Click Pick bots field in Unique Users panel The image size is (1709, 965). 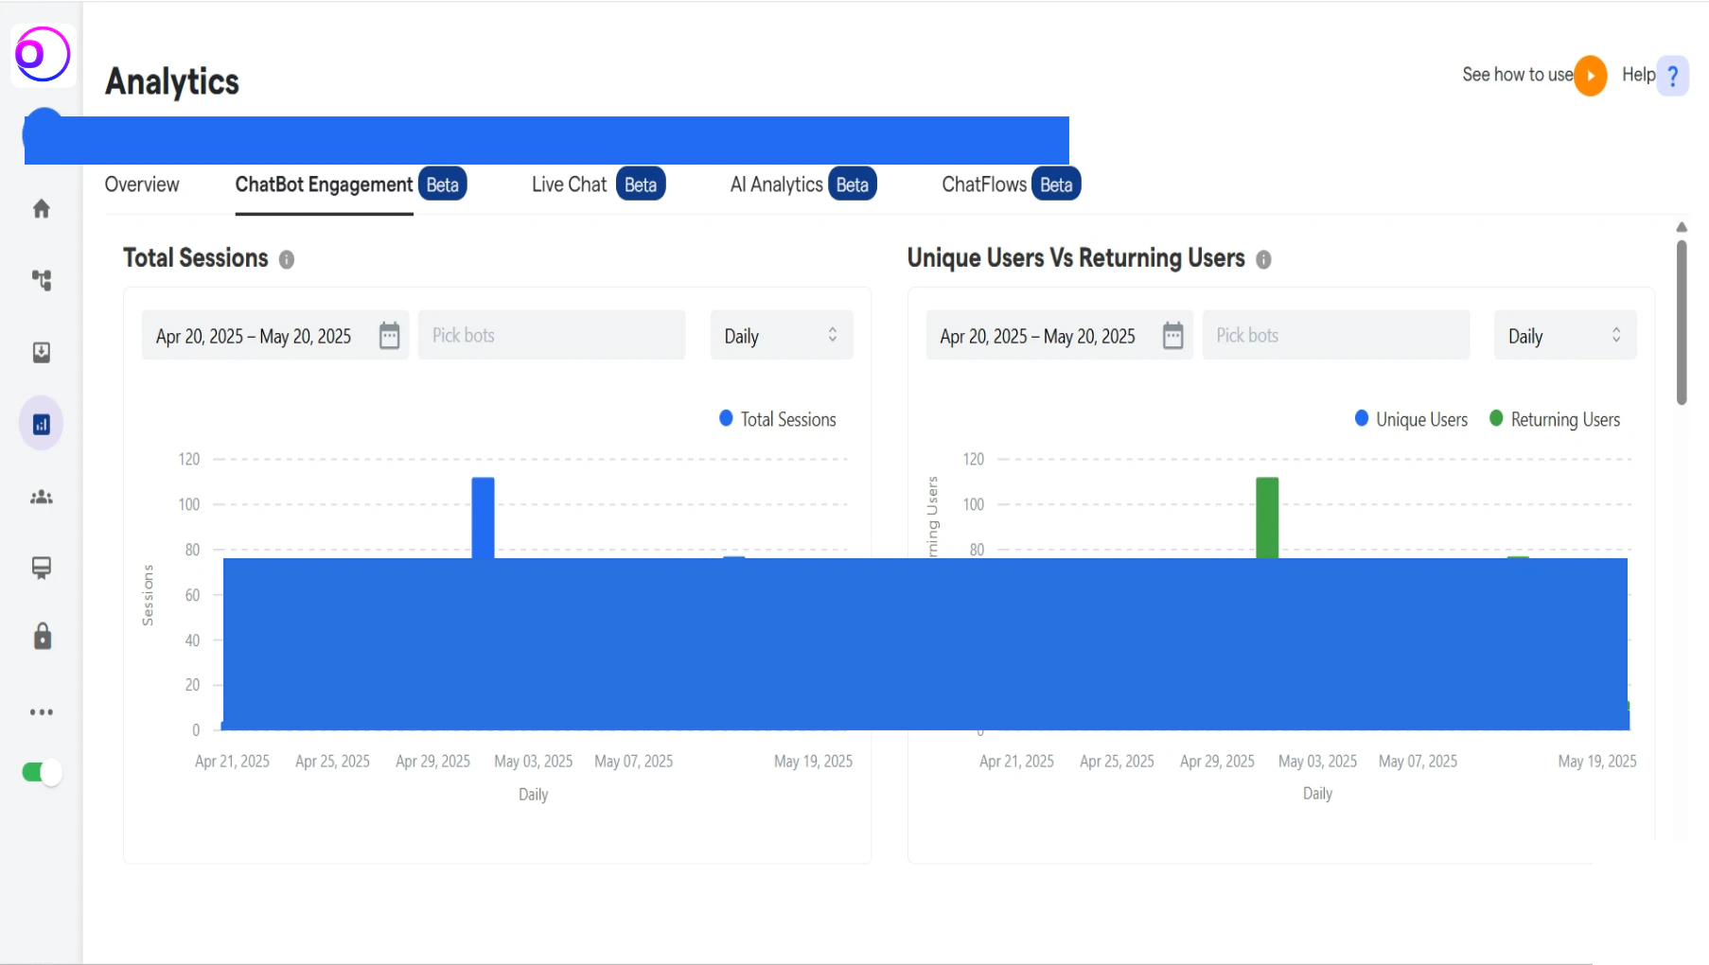pyautogui.click(x=1336, y=335)
